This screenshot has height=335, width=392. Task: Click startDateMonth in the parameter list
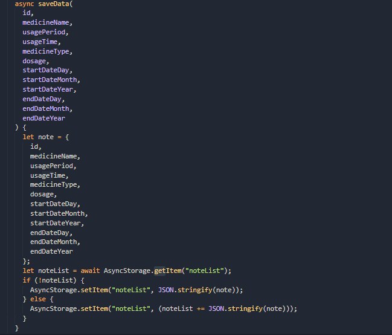point(50,80)
